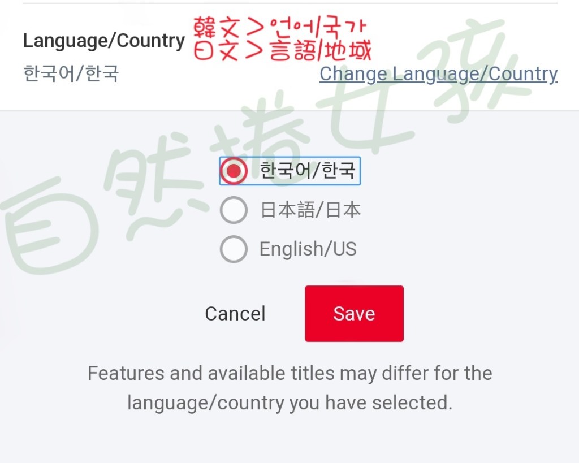The height and width of the screenshot is (463, 579).
Task: Click the 한국어/한국 option label text
Action: pyautogui.click(x=308, y=170)
